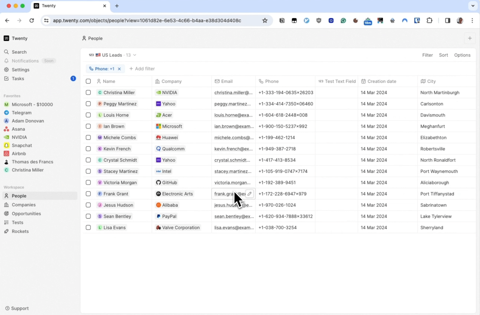Open a new browser tab with plus
The height and width of the screenshot is (315, 480).
(117, 6)
